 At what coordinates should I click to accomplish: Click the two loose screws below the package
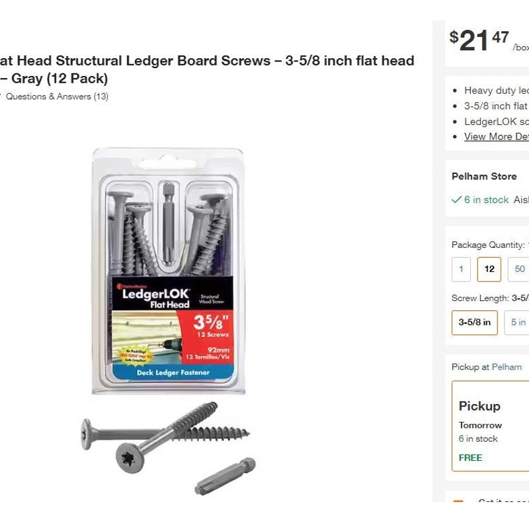165,433
